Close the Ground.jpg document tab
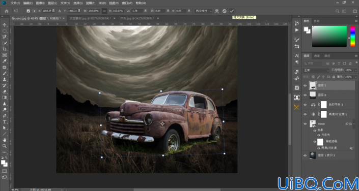359x191 pixels. tap(64, 18)
